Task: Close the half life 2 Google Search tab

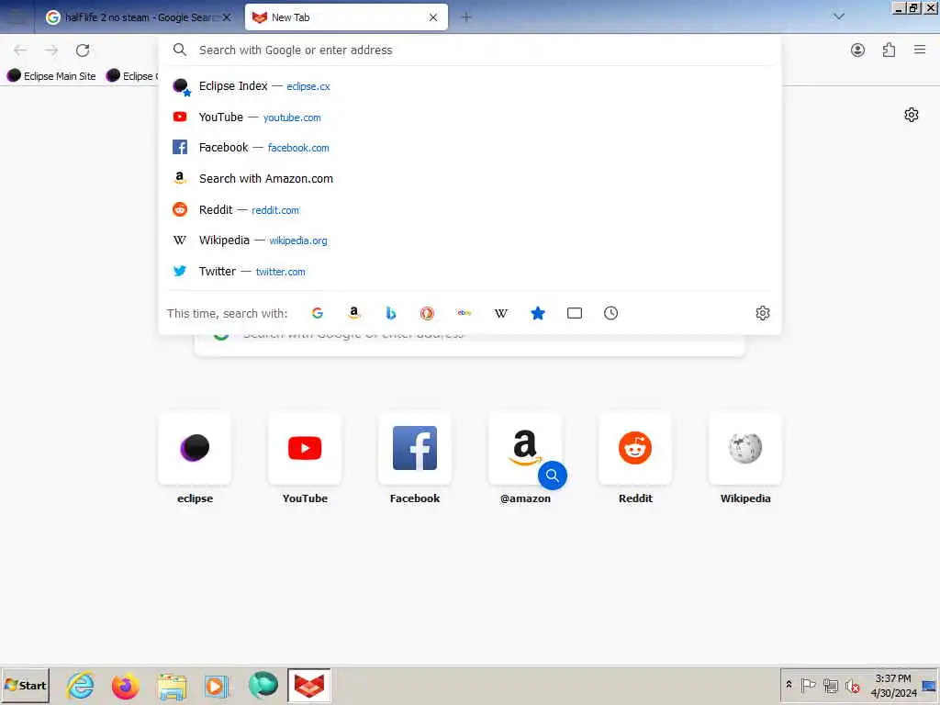Action: [227, 17]
